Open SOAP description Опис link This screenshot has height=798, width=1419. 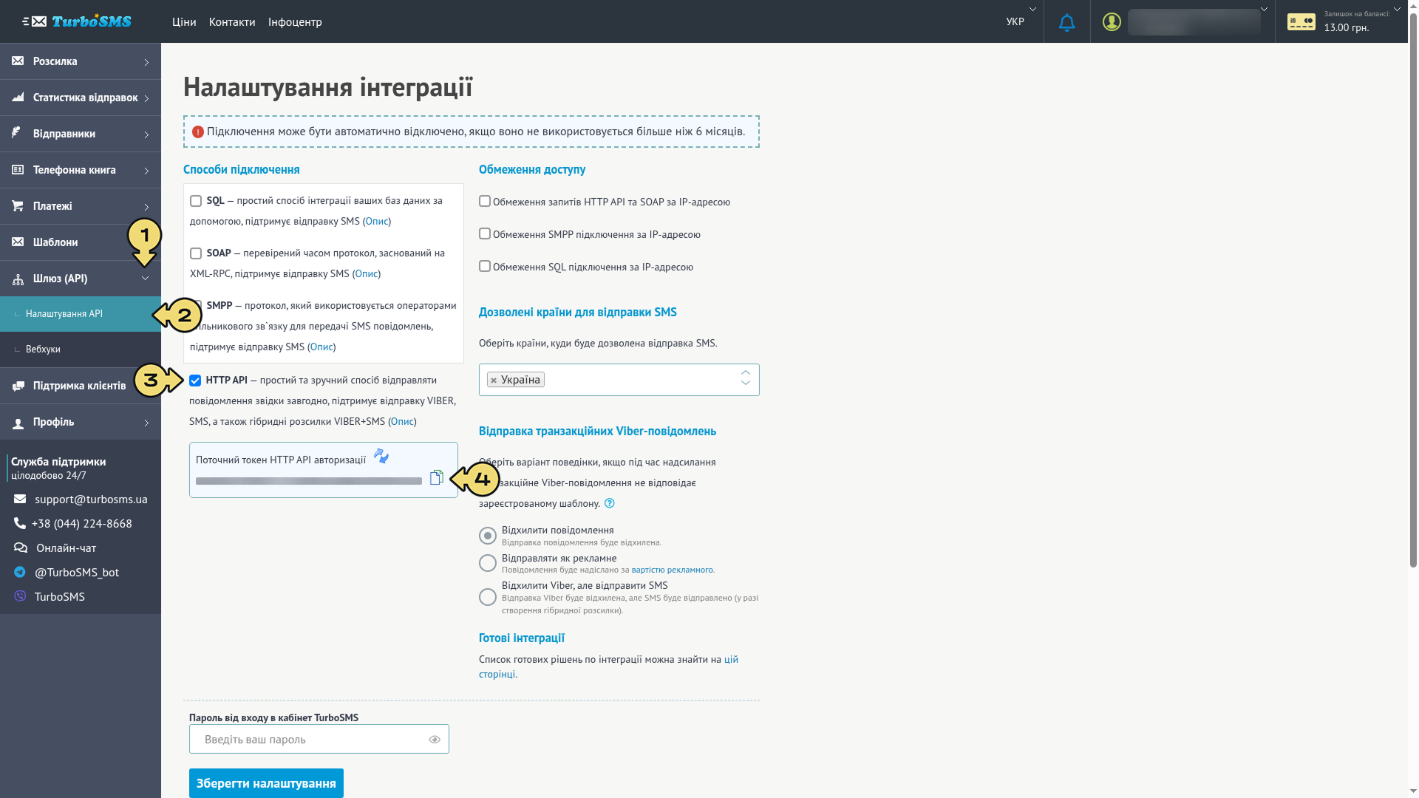pyautogui.click(x=366, y=274)
